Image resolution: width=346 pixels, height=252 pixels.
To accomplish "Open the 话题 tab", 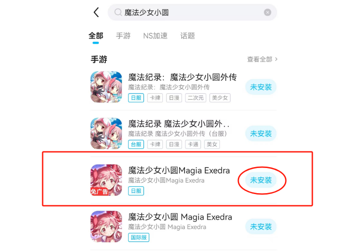I will point(188,36).
